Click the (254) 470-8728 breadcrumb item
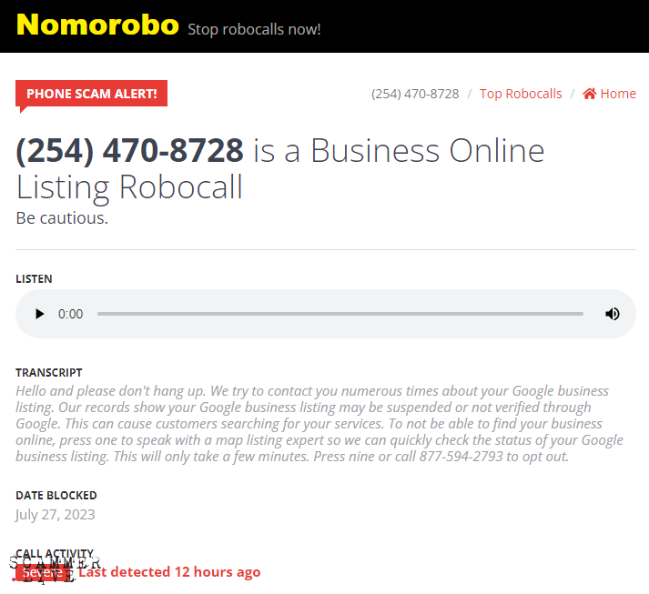 pos(415,94)
